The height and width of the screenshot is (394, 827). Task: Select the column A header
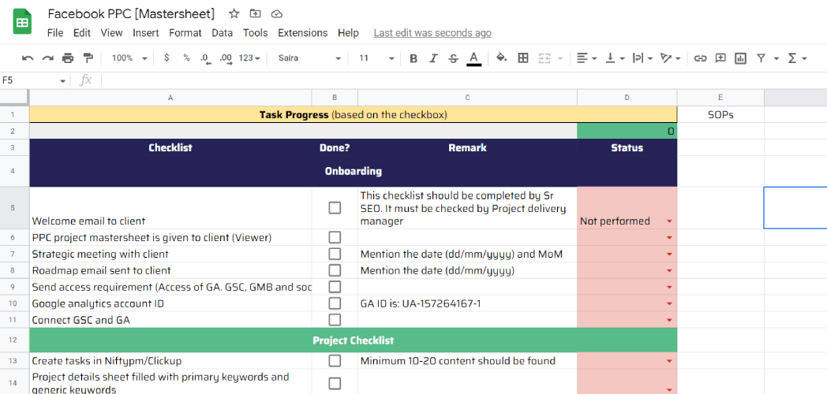170,98
